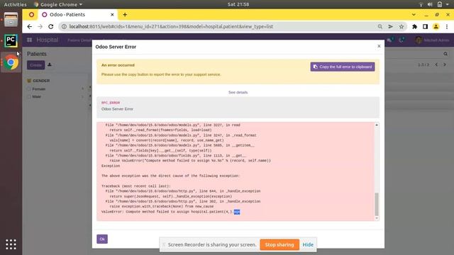Open Odoo conversations messages icon

389,40
